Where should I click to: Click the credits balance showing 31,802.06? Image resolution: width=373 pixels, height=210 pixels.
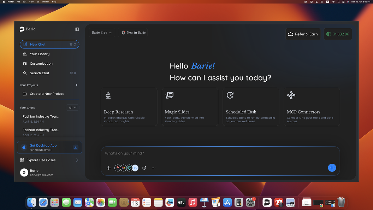338,34
